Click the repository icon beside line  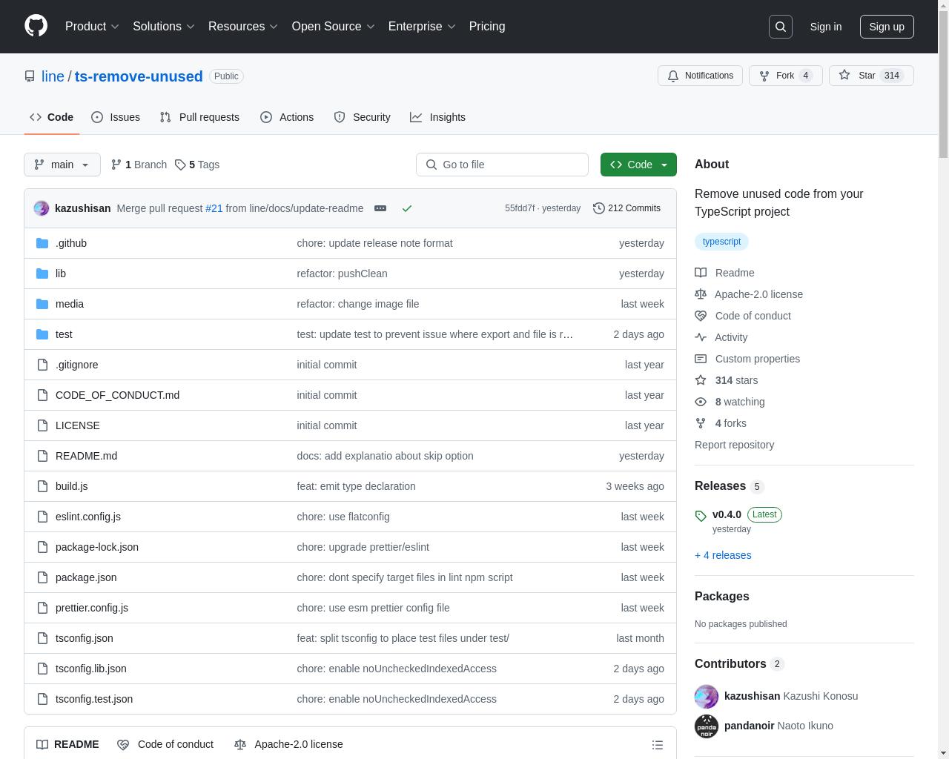[30, 76]
